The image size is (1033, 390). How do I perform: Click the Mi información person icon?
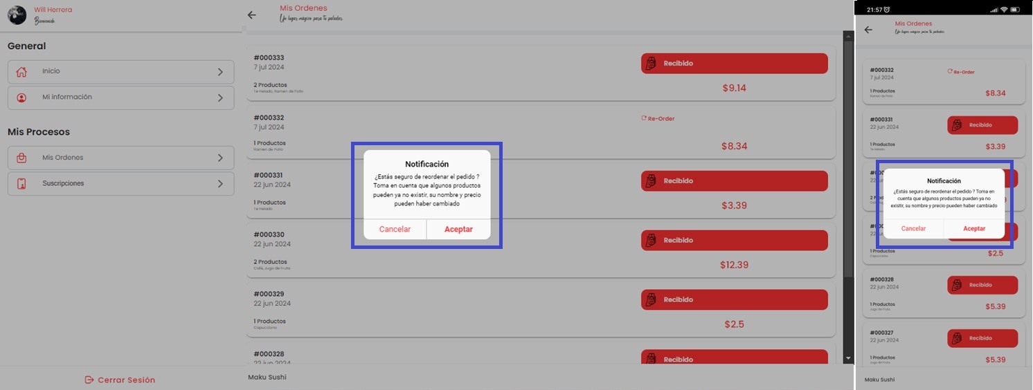tap(21, 98)
